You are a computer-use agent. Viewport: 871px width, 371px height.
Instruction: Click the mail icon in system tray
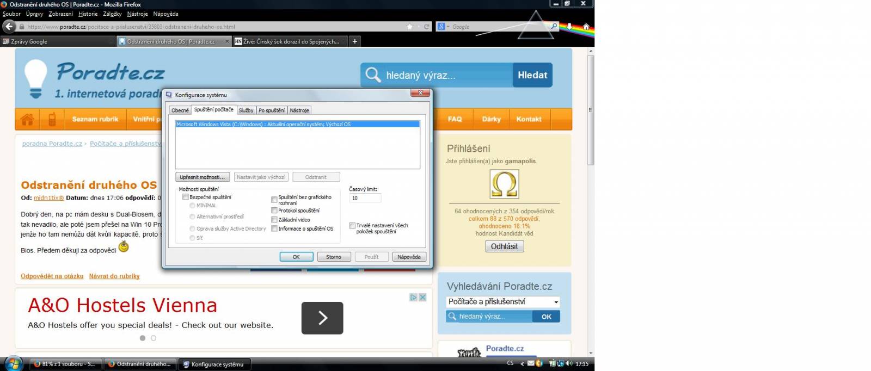531,363
